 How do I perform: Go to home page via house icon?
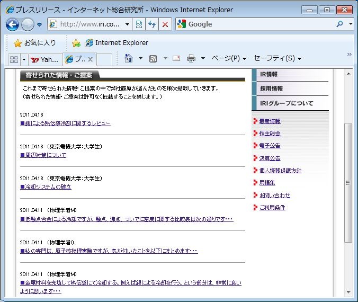click(x=129, y=58)
